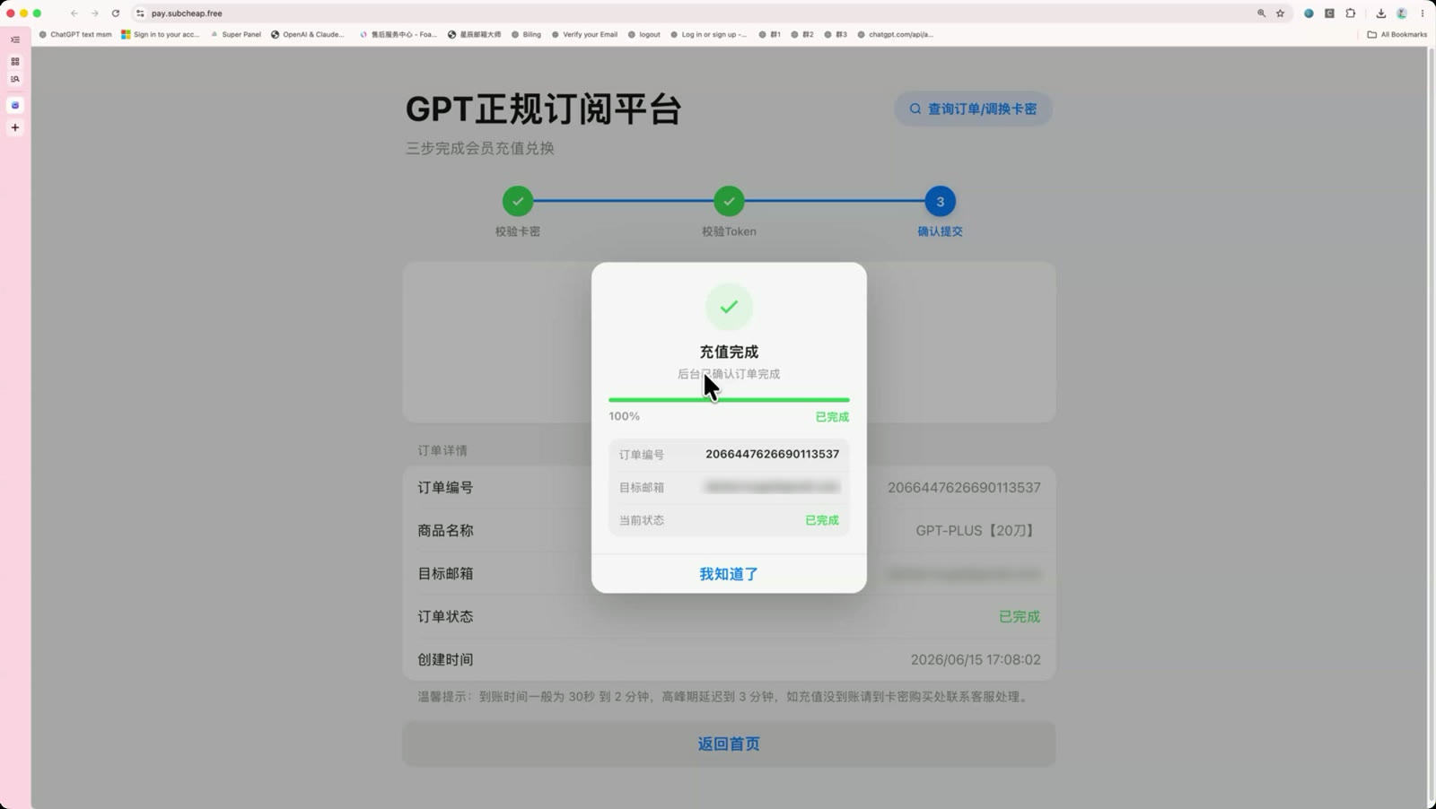Open the Sign in to your acc... bookmark
The width and height of the screenshot is (1436, 809).
[161, 34]
